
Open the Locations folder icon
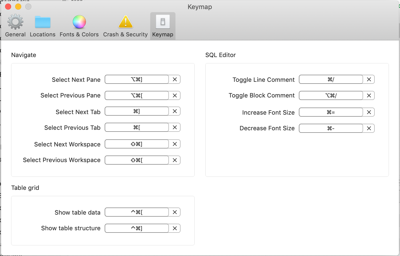(43, 22)
